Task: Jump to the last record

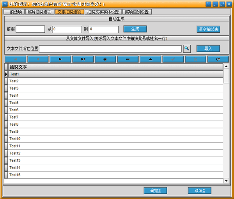Action: 83,59
